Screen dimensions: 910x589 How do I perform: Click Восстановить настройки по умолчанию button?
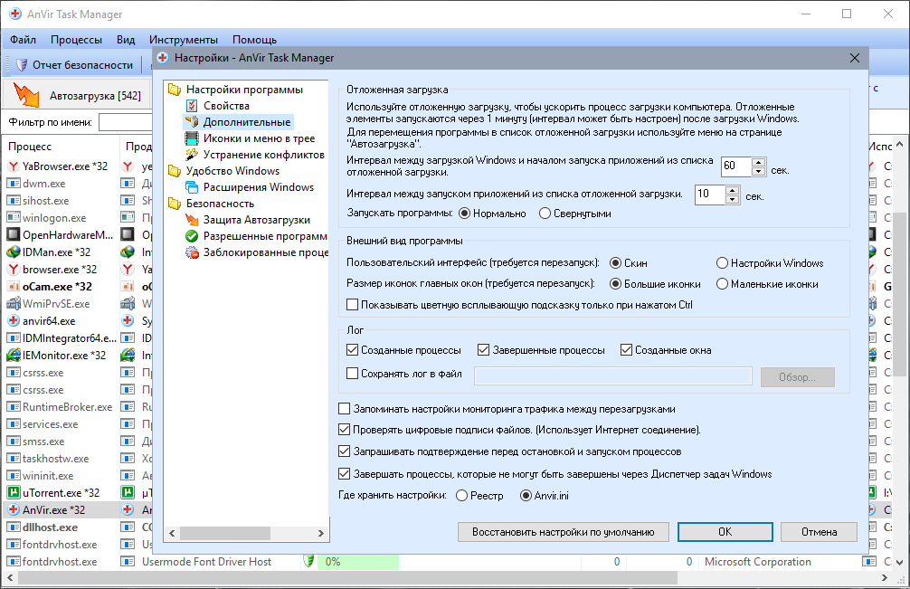[x=563, y=532]
